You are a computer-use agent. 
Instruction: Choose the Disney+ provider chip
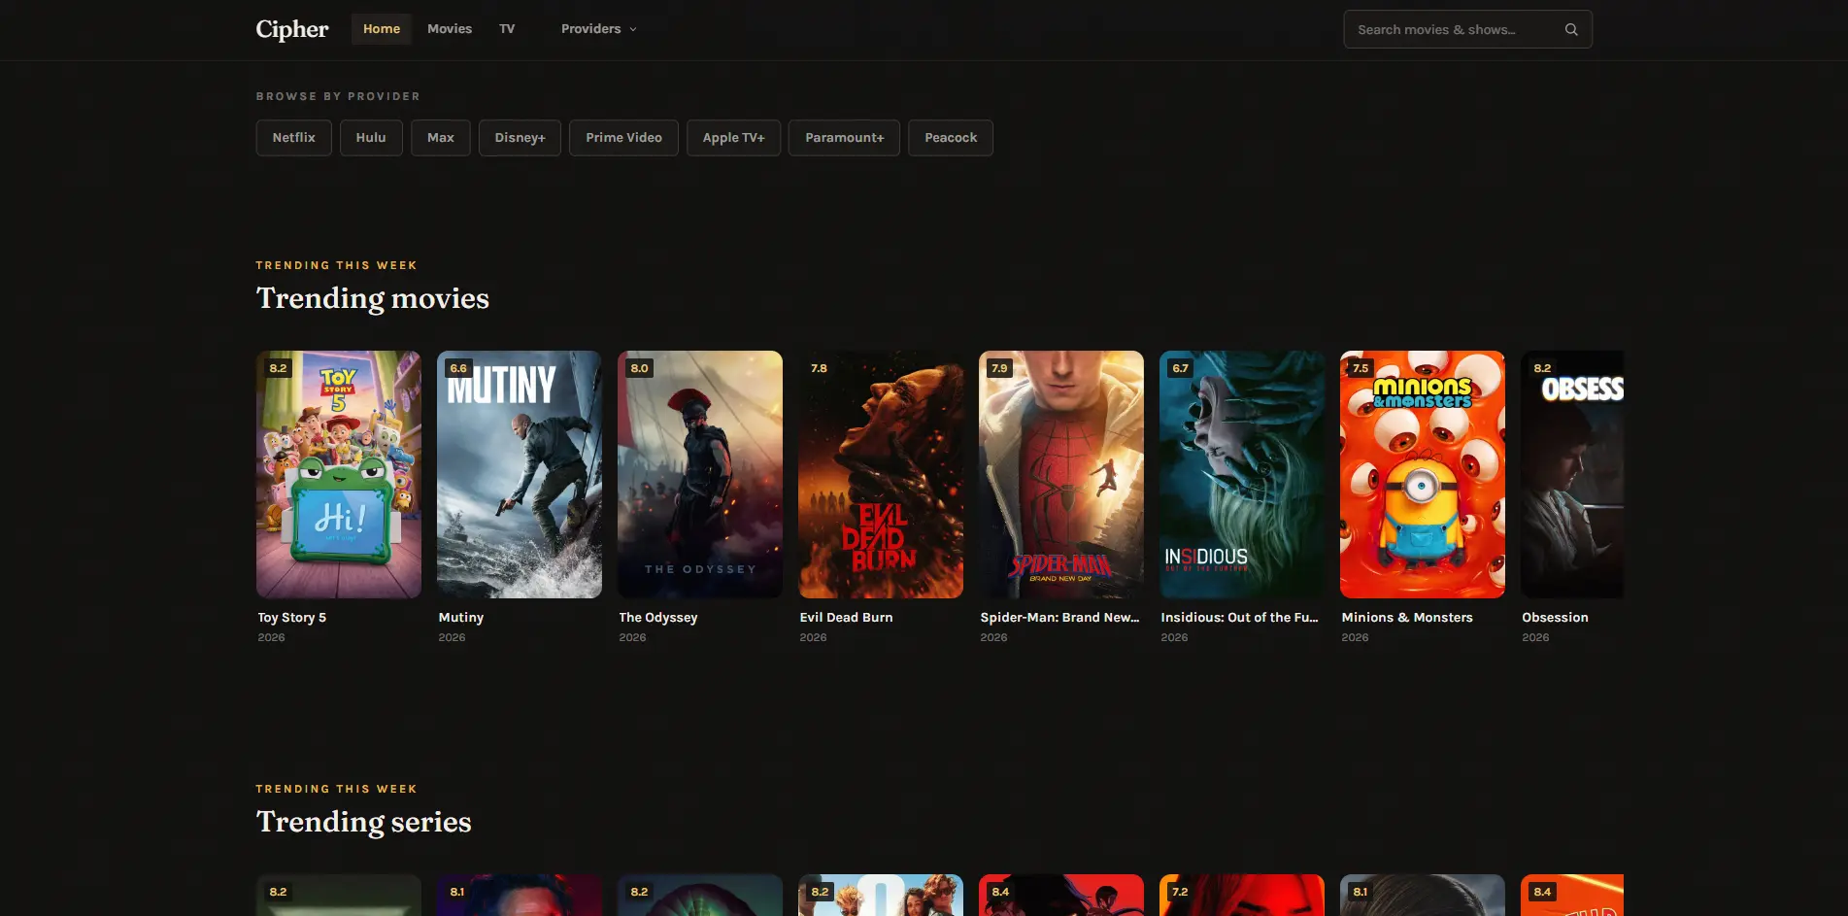(520, 138)
